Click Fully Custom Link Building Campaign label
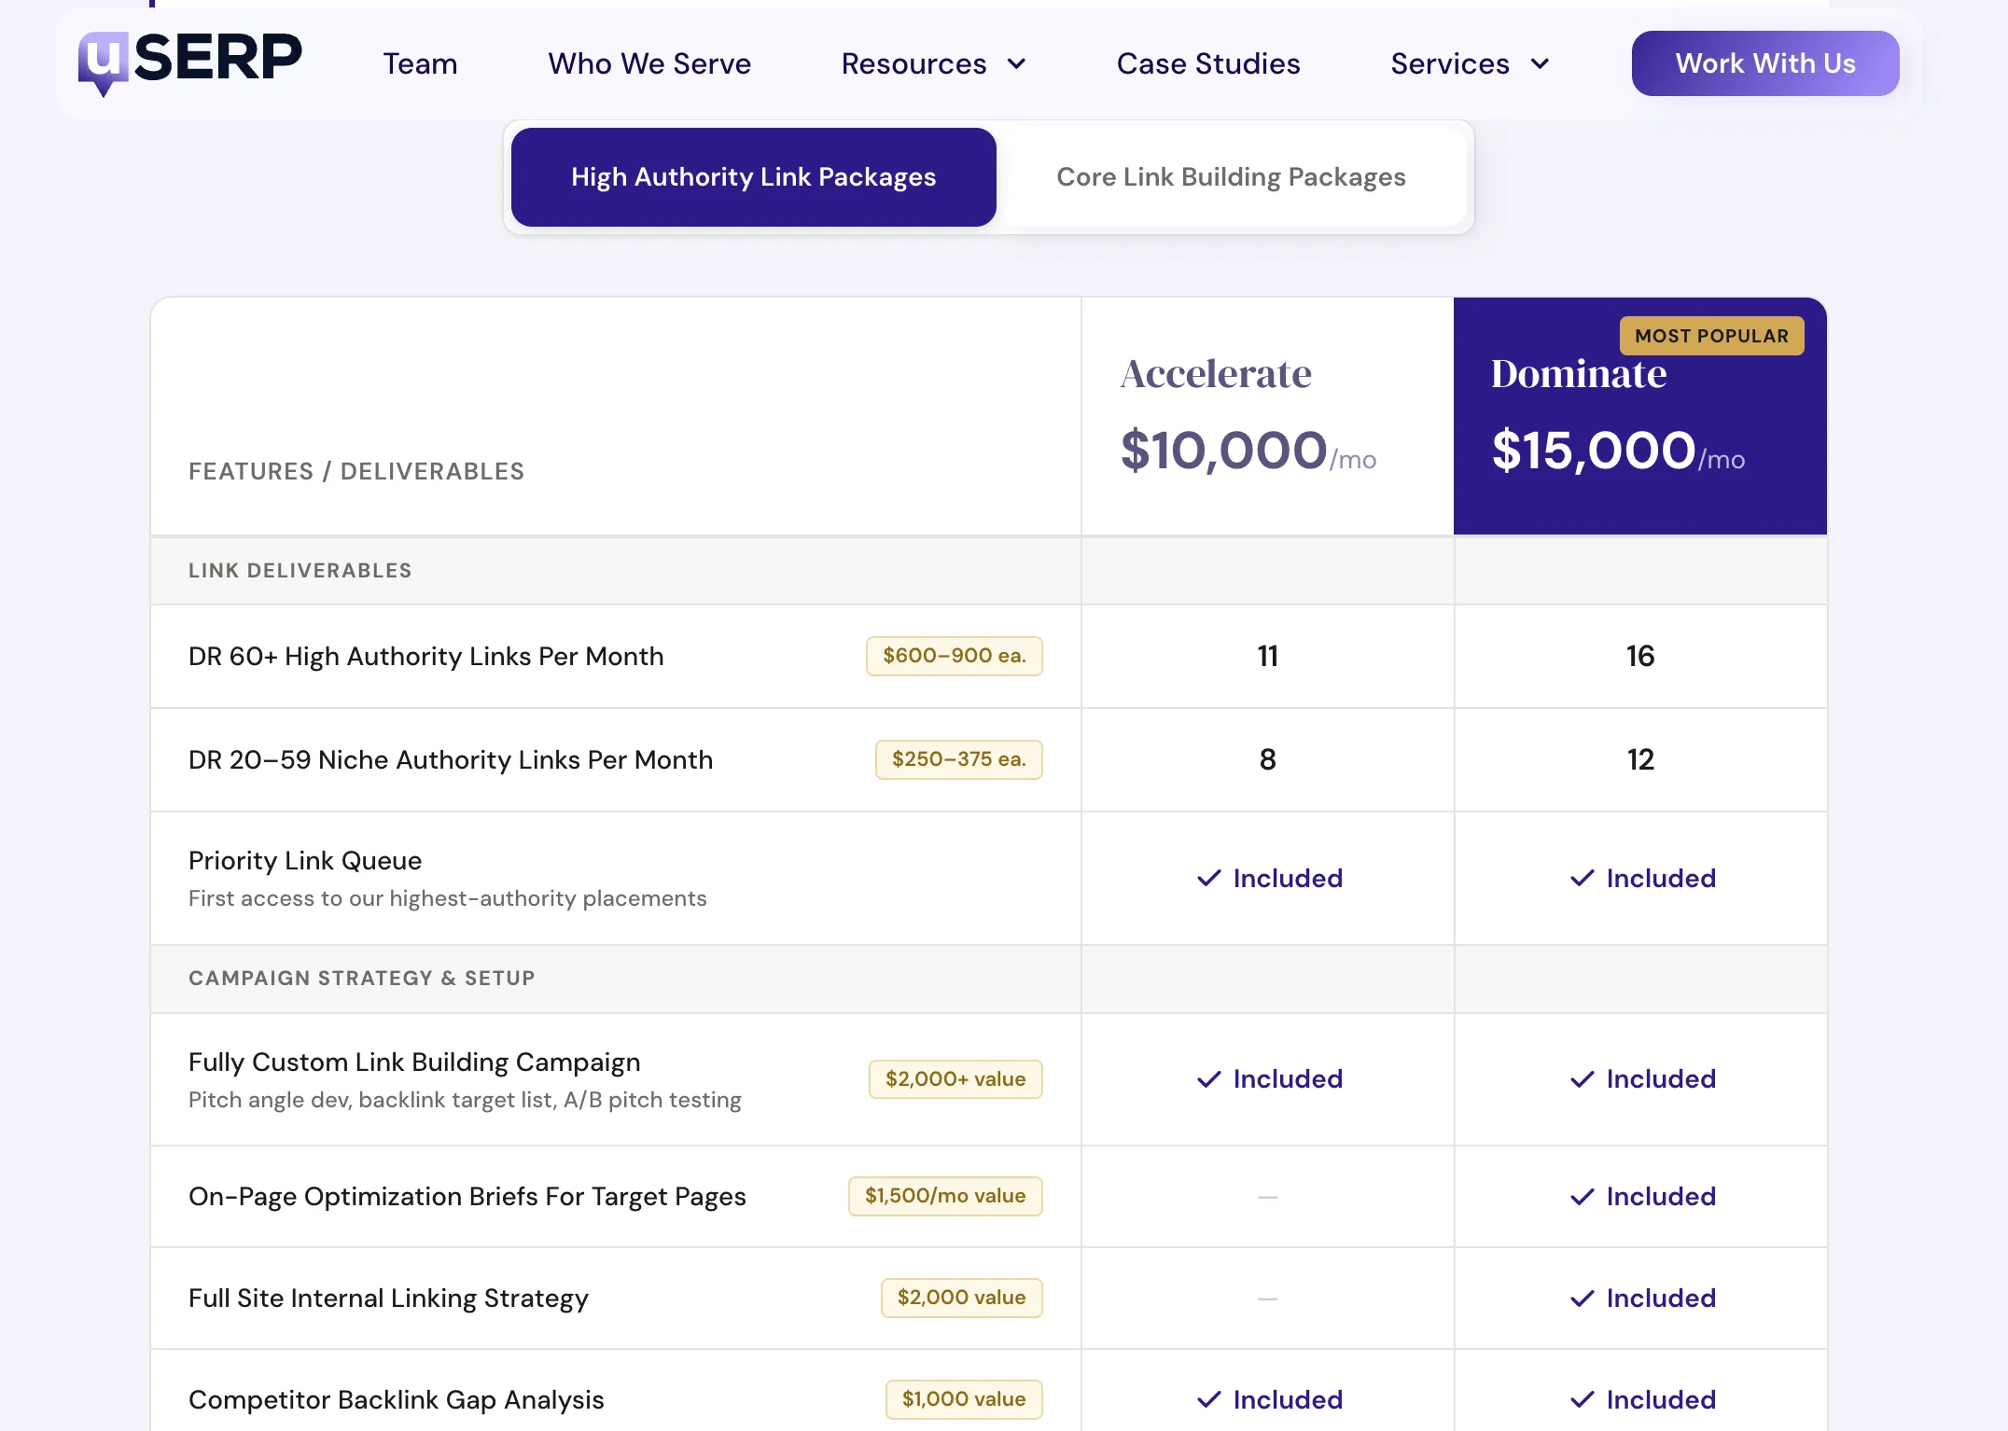Image resolution: width=2008 pixels, height=1431 pixels. (414, 1062)
